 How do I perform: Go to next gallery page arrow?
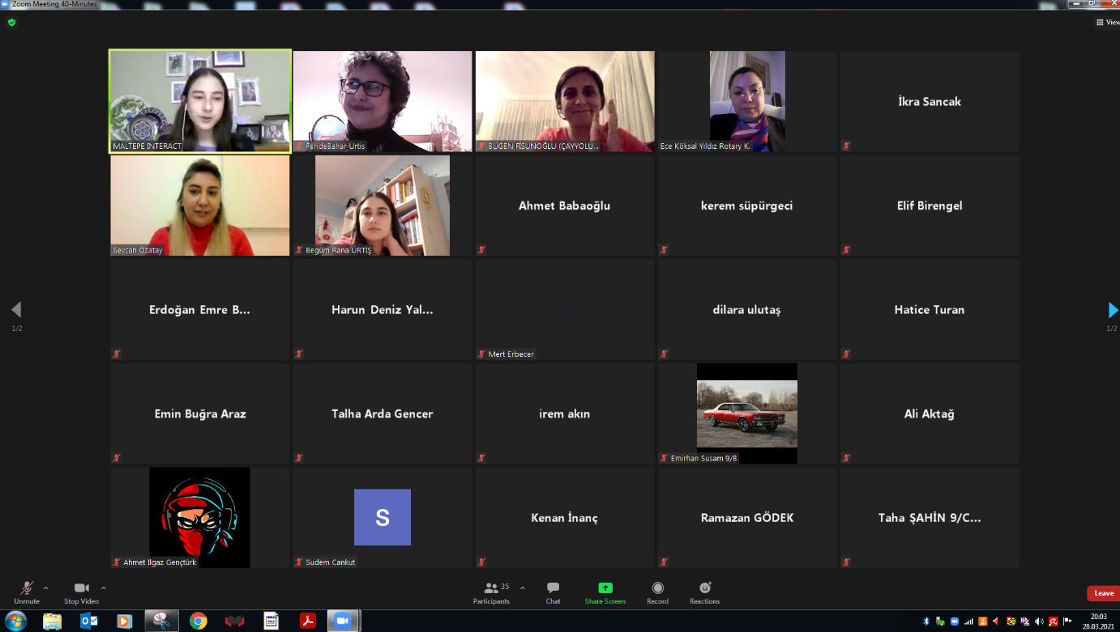pyautogui.click(x=1112, y=310)
